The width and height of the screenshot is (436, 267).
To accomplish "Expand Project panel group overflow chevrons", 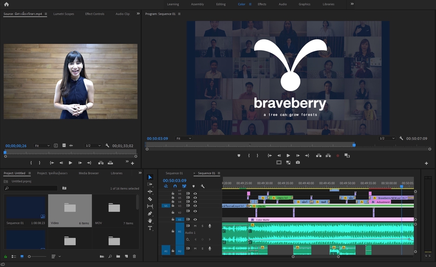I will (x=140, y=173).
